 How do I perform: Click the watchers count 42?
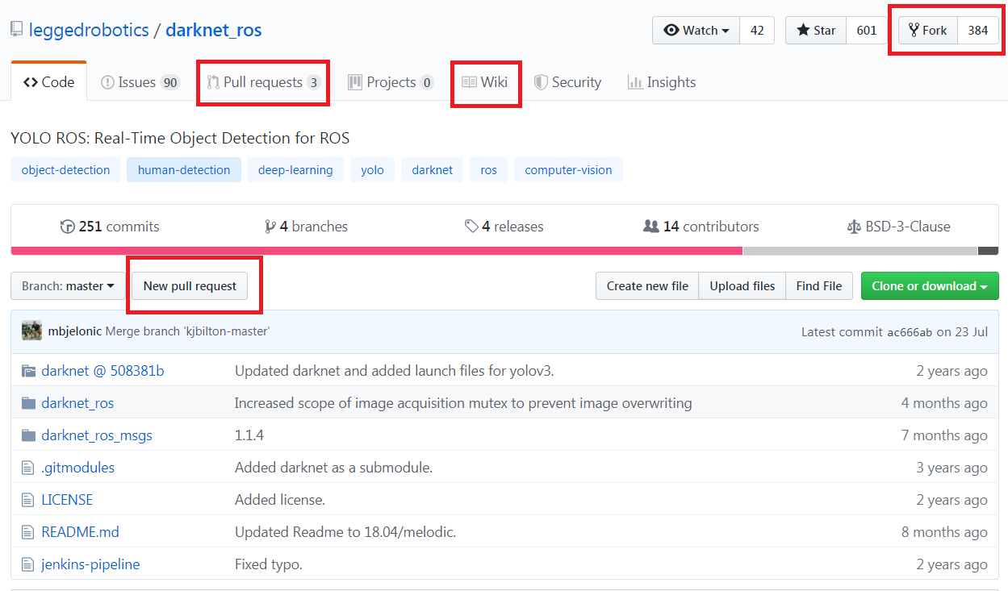tap(757, 30)
